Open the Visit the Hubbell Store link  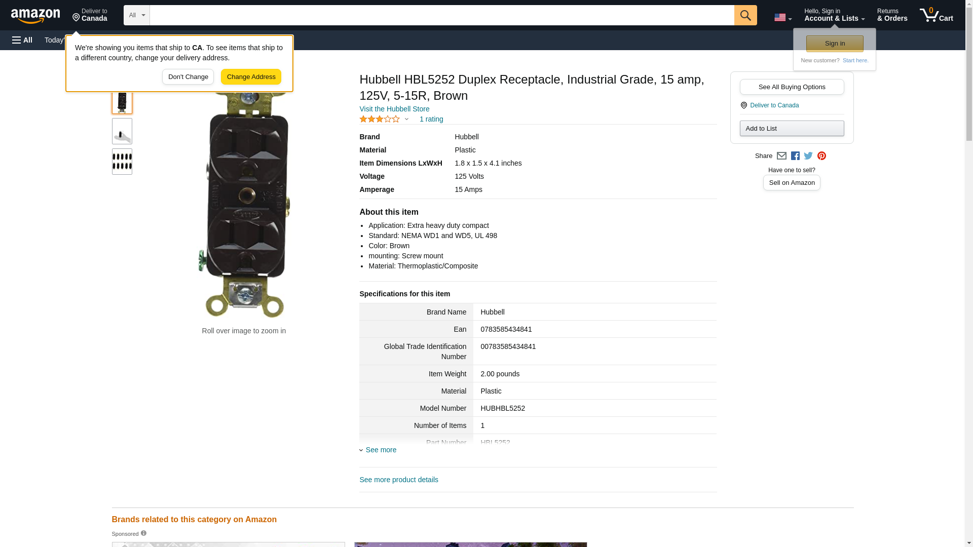coord(394,109)
